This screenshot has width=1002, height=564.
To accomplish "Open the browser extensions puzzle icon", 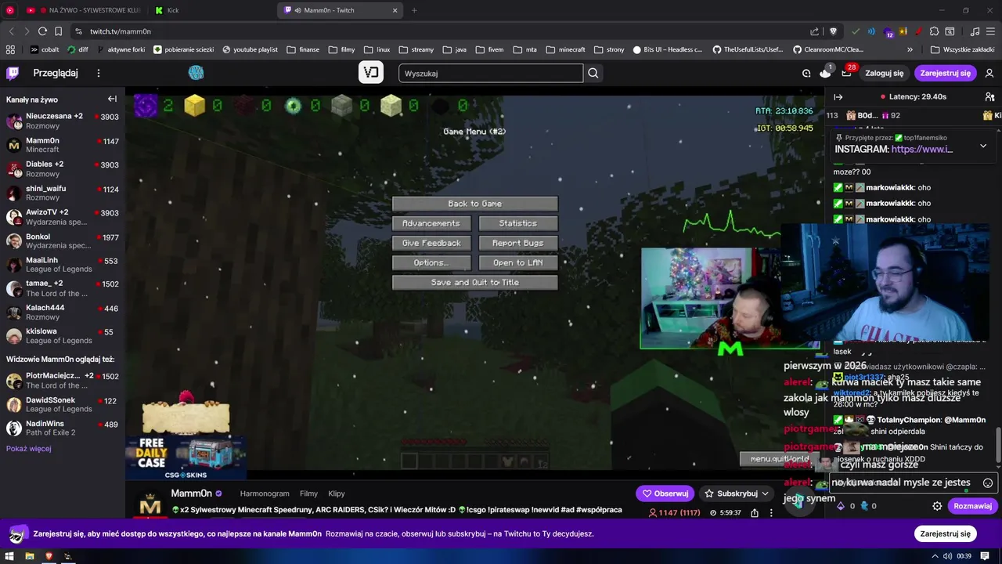I will 935,31.
